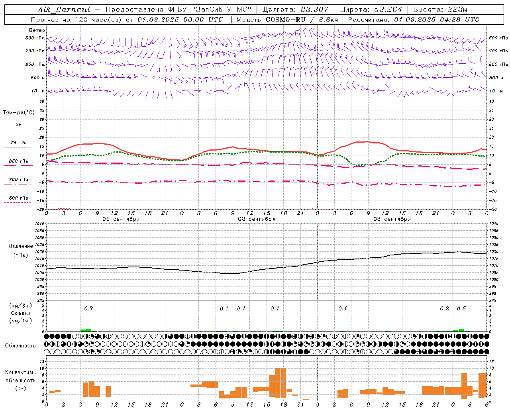Click the Alk_Barnaul station title
510x408 pixels.
(65, 10)
